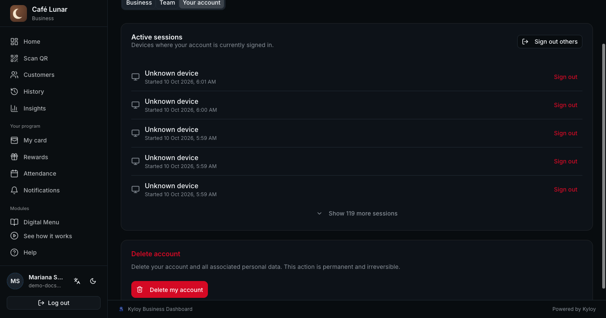Click the MS user avatar
The width and height of the screenshot is (606, 318).
[x=15, y=281]
